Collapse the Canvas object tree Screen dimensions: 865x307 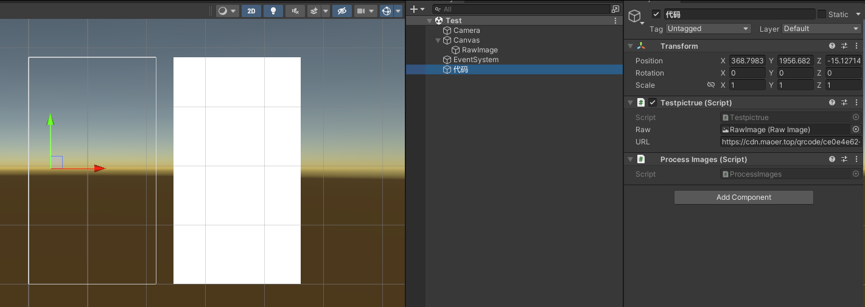tap(438, 40)
